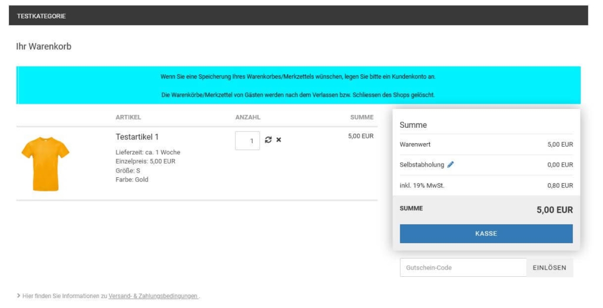
Task: Click the cyan guest cart notice banner
Action: [x=298, y=85]
